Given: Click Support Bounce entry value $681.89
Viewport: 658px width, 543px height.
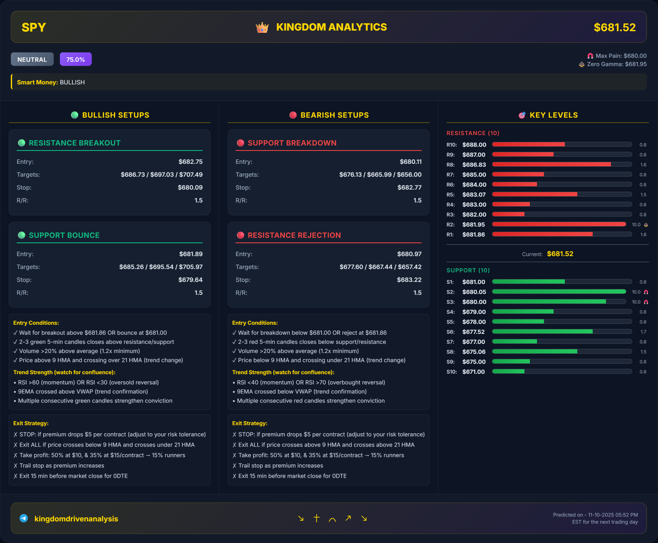Looking at the screenshot, I should pos(191,254).
